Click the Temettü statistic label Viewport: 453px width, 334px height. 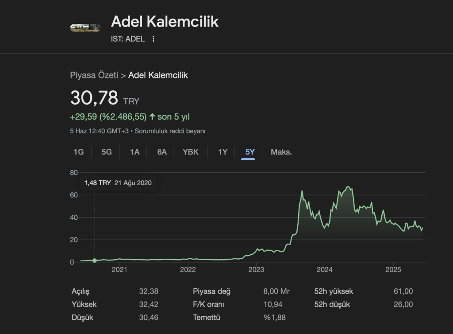[x=207, y=318]
